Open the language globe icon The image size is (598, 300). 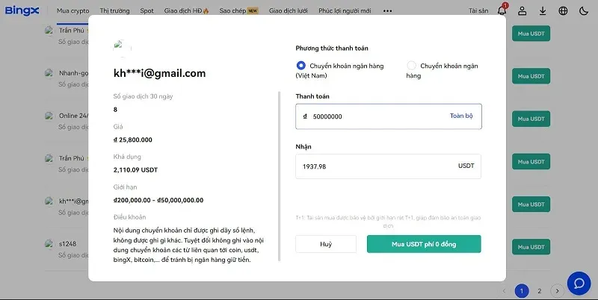click(563, 11)
